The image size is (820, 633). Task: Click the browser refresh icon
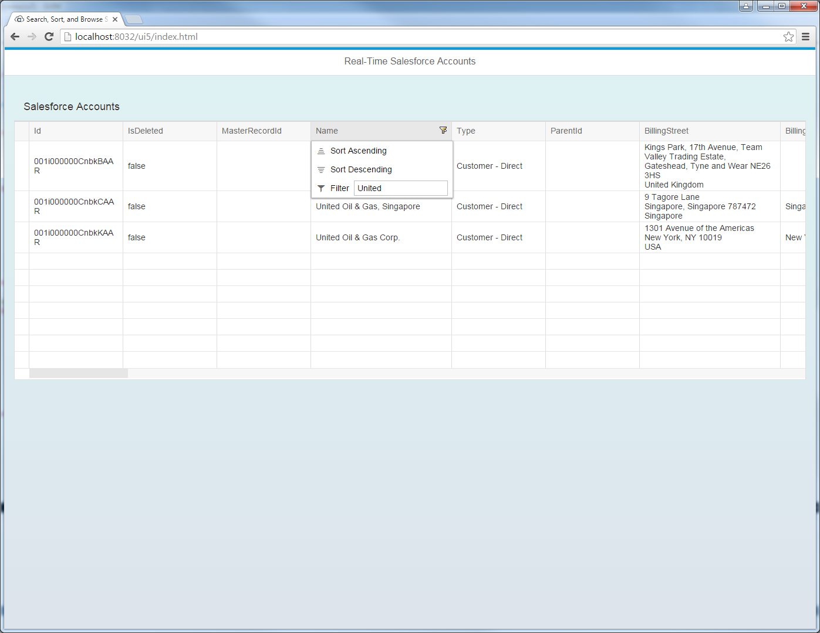tap(49, 36)
